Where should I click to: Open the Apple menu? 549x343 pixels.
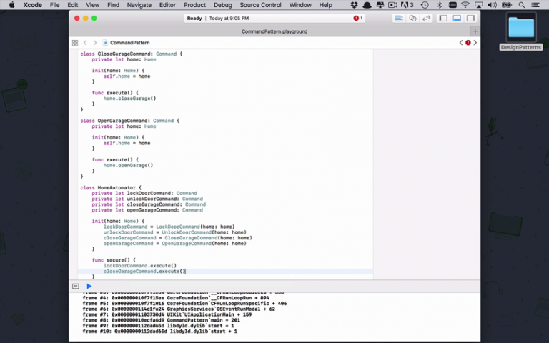pyautogui.click(x=11, y=5)
